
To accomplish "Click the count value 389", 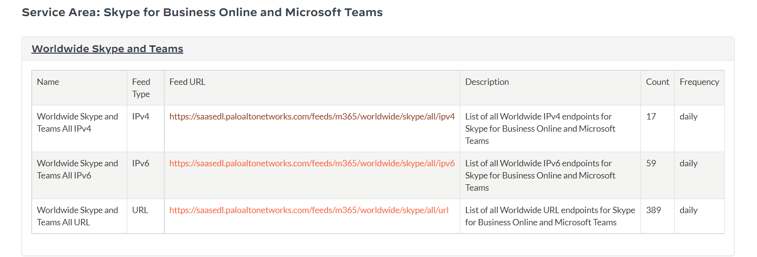I will [654, 210].
